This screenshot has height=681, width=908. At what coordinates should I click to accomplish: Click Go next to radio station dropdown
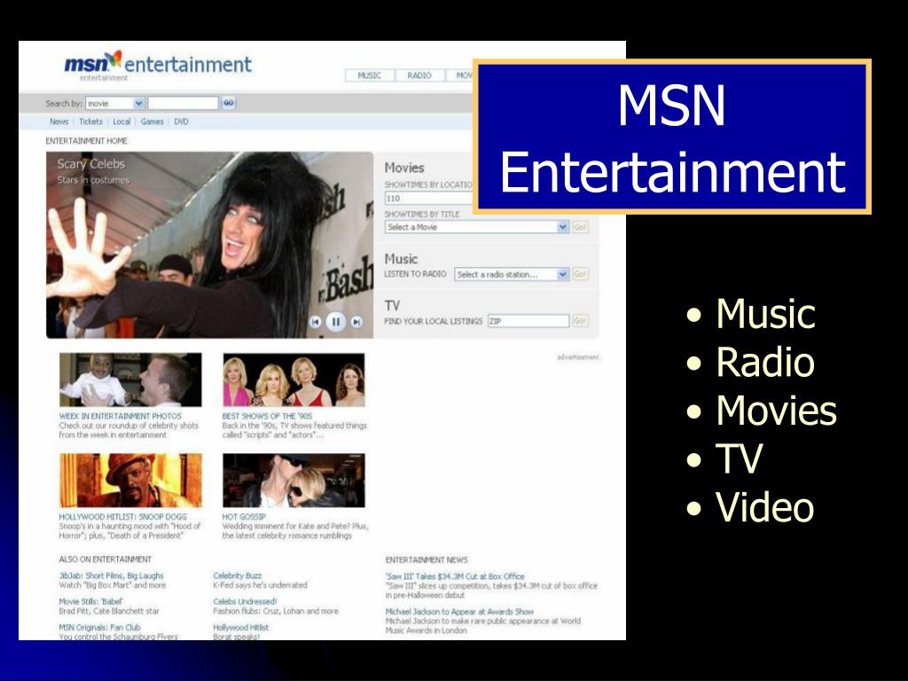click(x=580, y=275)
